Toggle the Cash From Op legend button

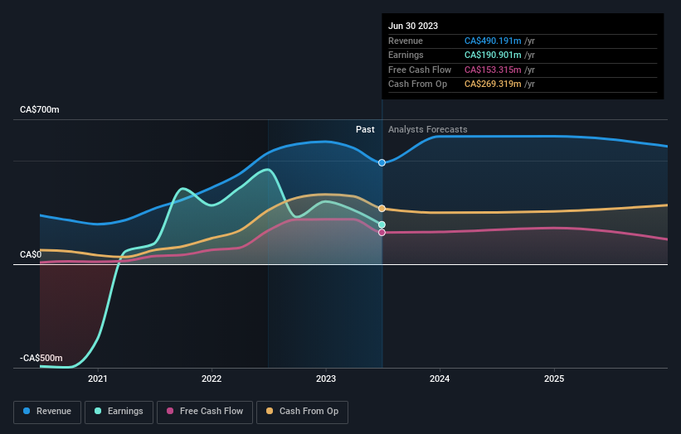tap(302, 412)
